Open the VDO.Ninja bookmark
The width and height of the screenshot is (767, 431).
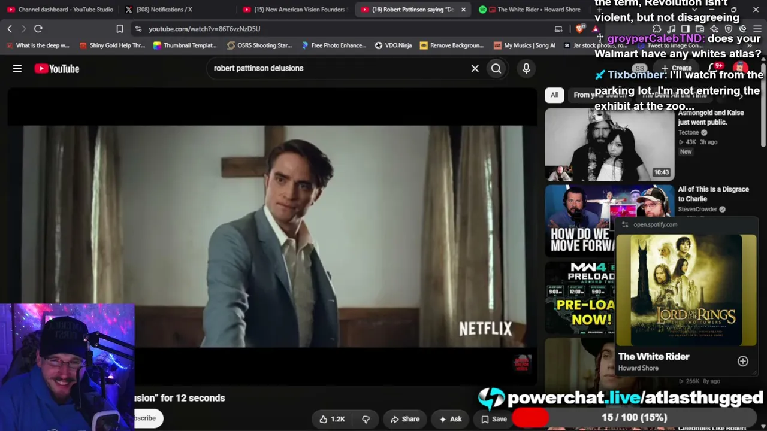click(x=393, y=45)
